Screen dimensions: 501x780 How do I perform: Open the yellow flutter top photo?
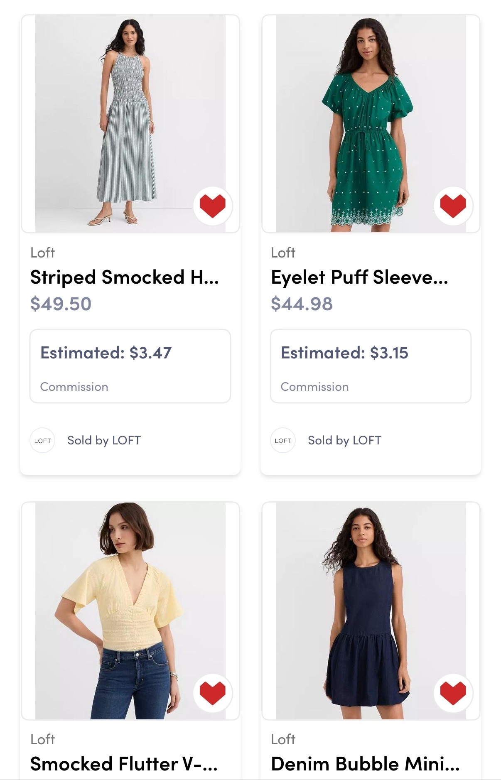(125, 606)
